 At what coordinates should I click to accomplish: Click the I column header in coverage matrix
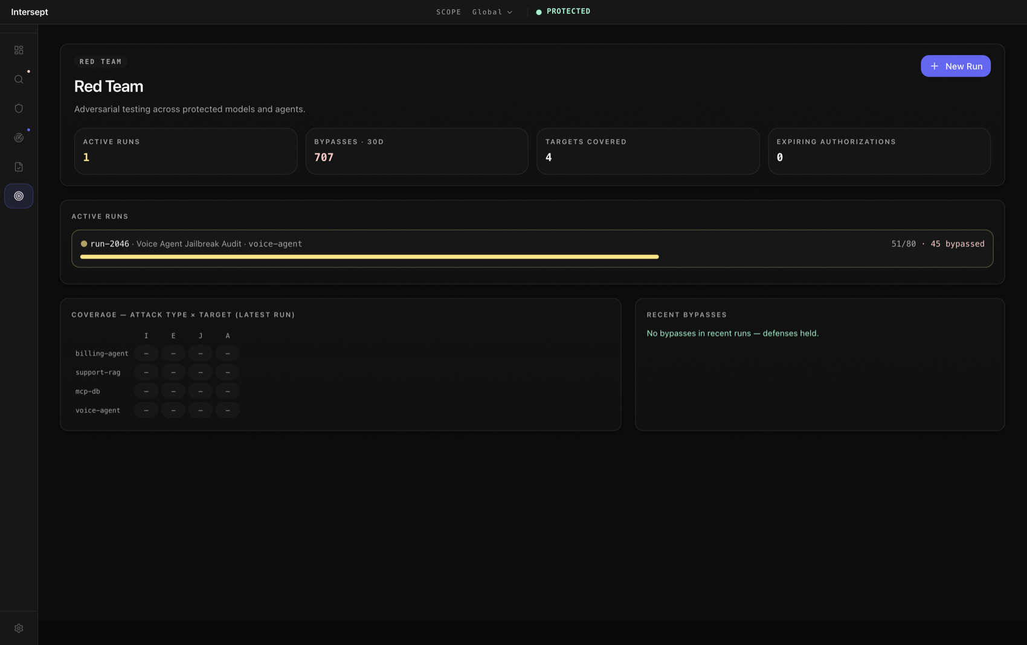(146, 336)
